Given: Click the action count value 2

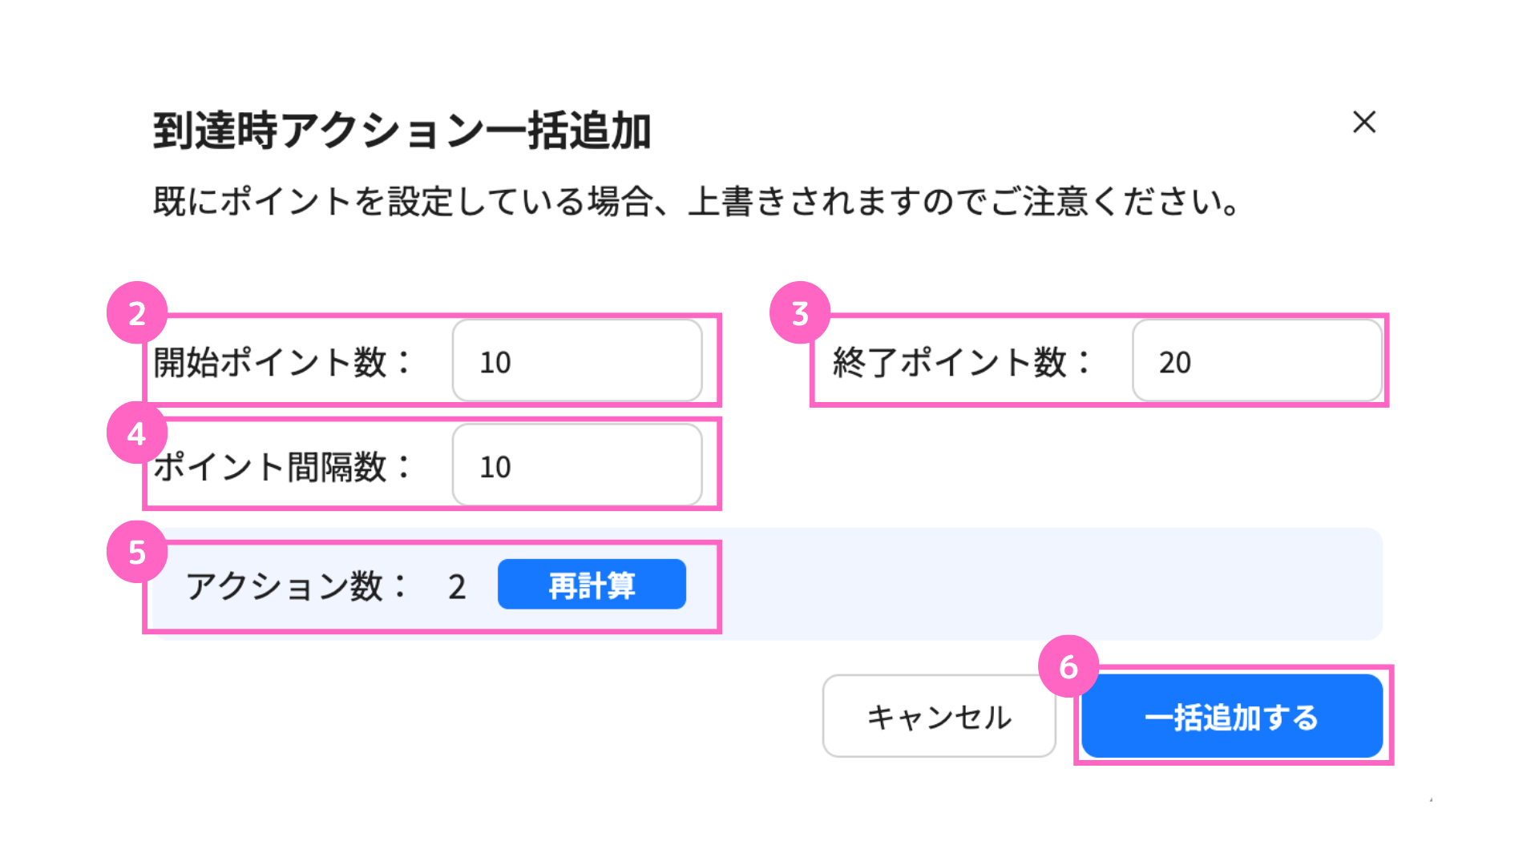Looking at the screenshot, I should pyautogui.click(x=457, y=587).
